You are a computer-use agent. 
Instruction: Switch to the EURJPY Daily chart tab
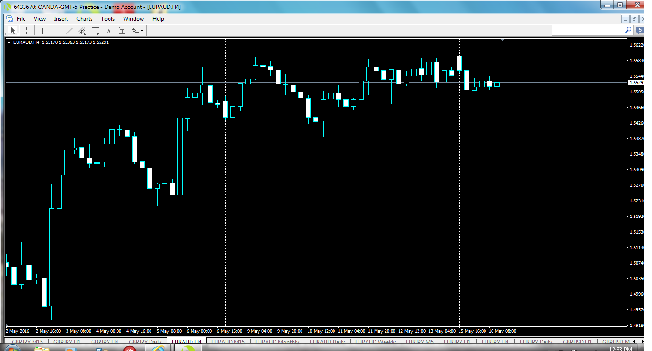coord(536,342)
